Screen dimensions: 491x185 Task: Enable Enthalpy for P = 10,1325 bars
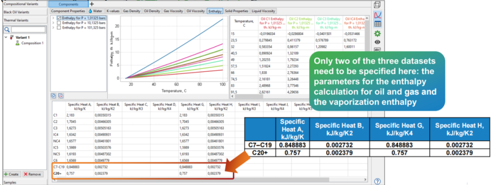point(59,23)
